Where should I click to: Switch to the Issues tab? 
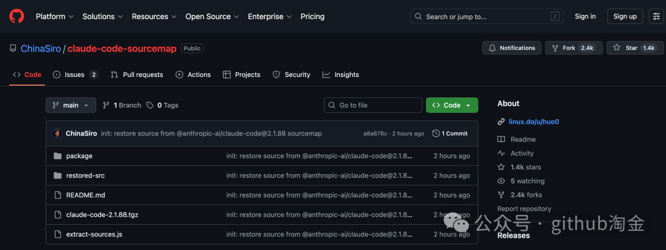click(x=75, y=75)
